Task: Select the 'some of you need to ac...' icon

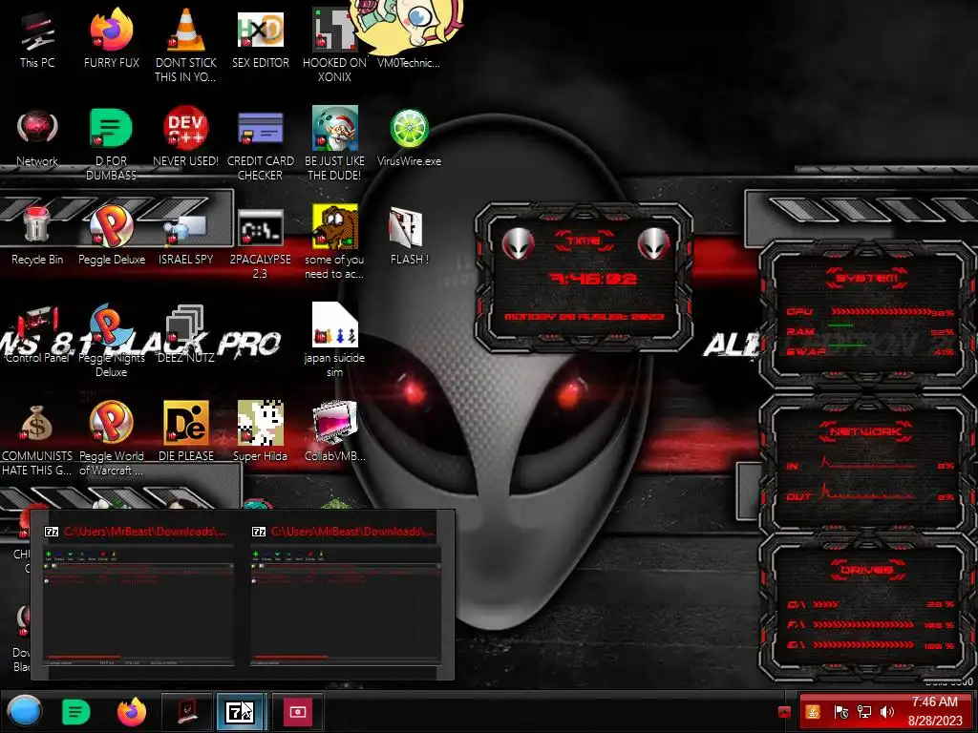Action: 334,241
